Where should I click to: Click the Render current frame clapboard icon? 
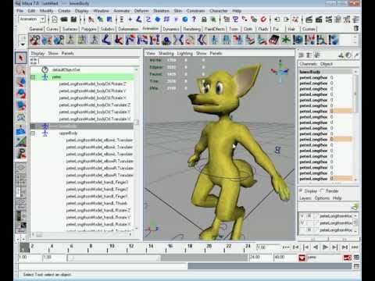pyautogui.click(x=309, y=20)
